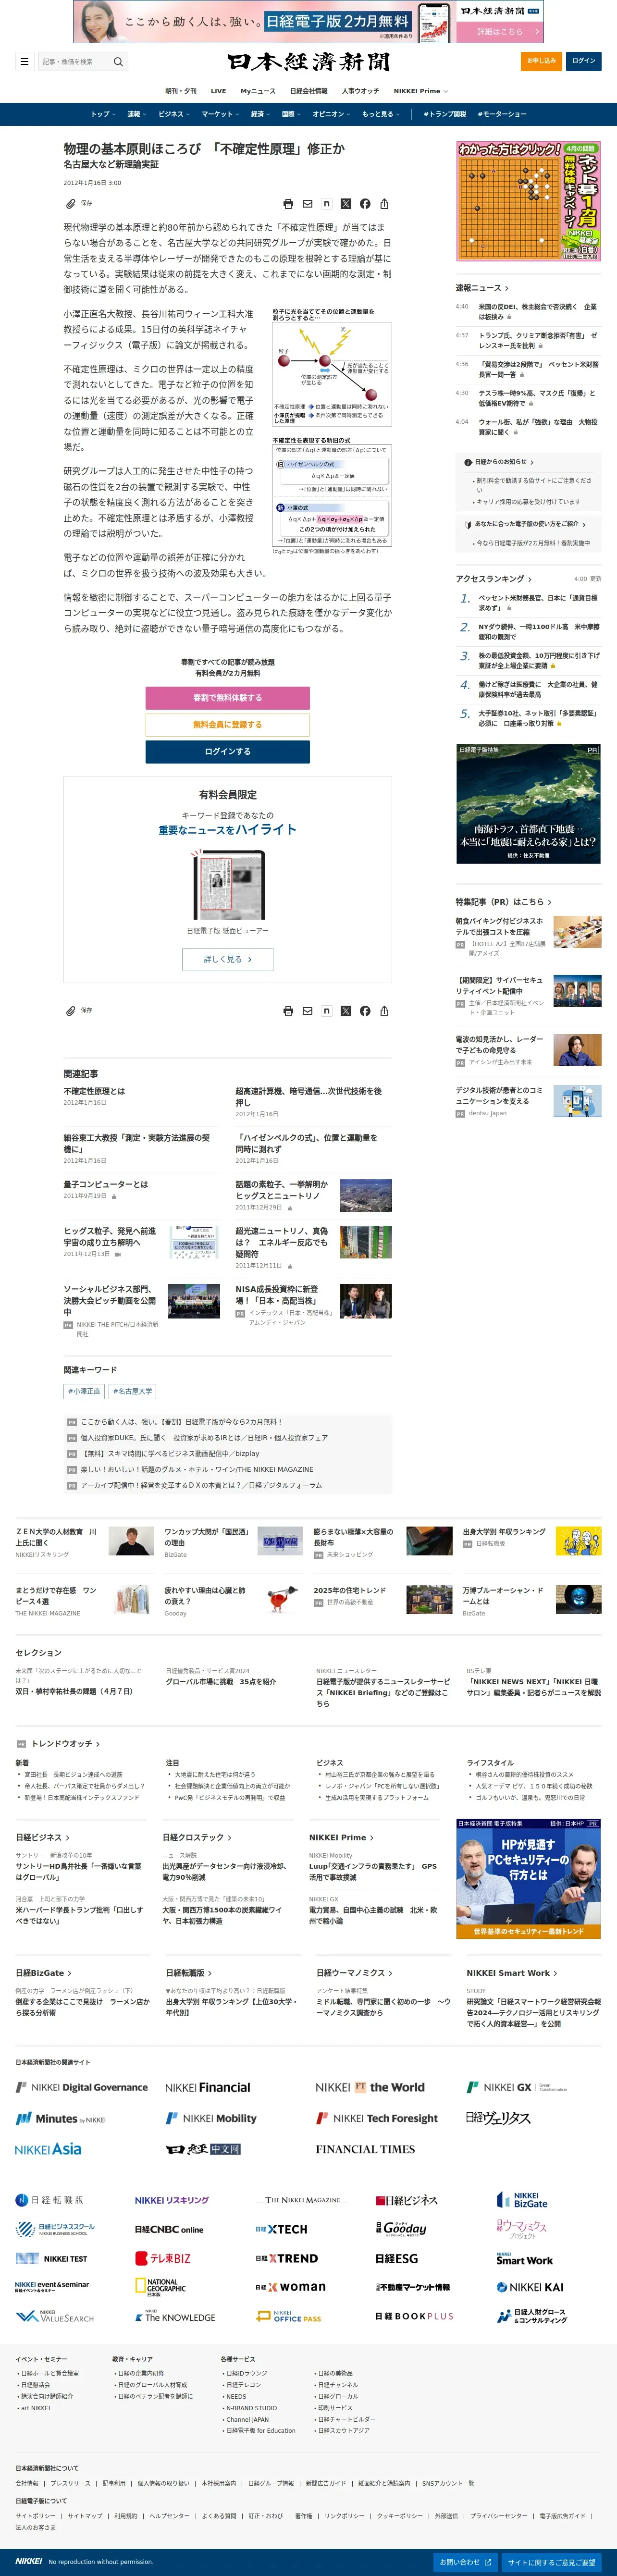This screenshot has height=2576, width=617.
Task: Open the Myニュース menu item
Action: pos(258,91)
